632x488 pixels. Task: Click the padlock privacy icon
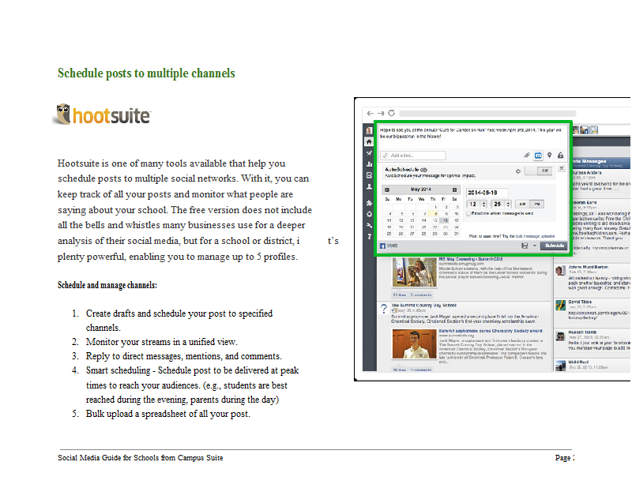560,155
